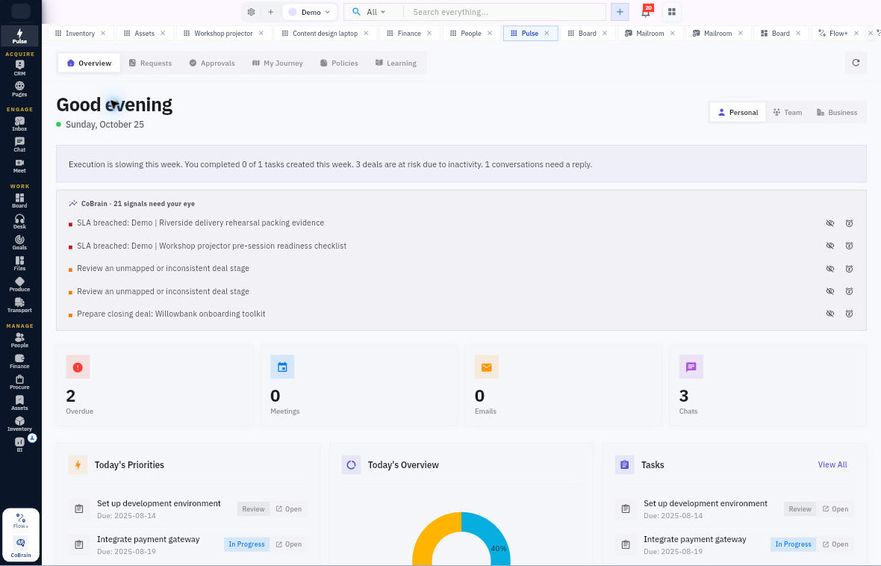881x566 pixels.
Task: Click the Overdue stat card
Action: [155, 385]
